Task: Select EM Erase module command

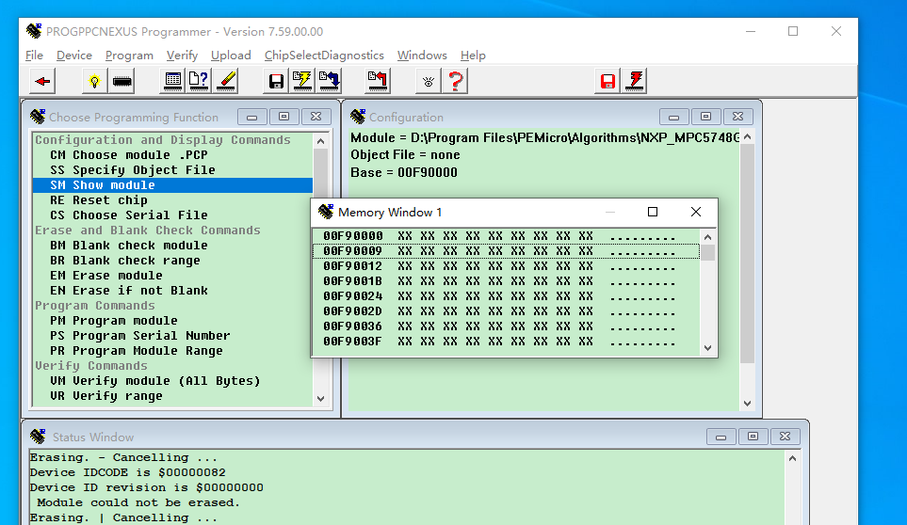Action: pyautogui.click(x=172, y=275)
